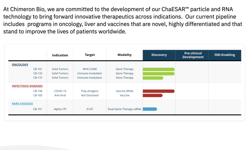
Task: Select the CB-151 program label
Action: pos(37,109)
